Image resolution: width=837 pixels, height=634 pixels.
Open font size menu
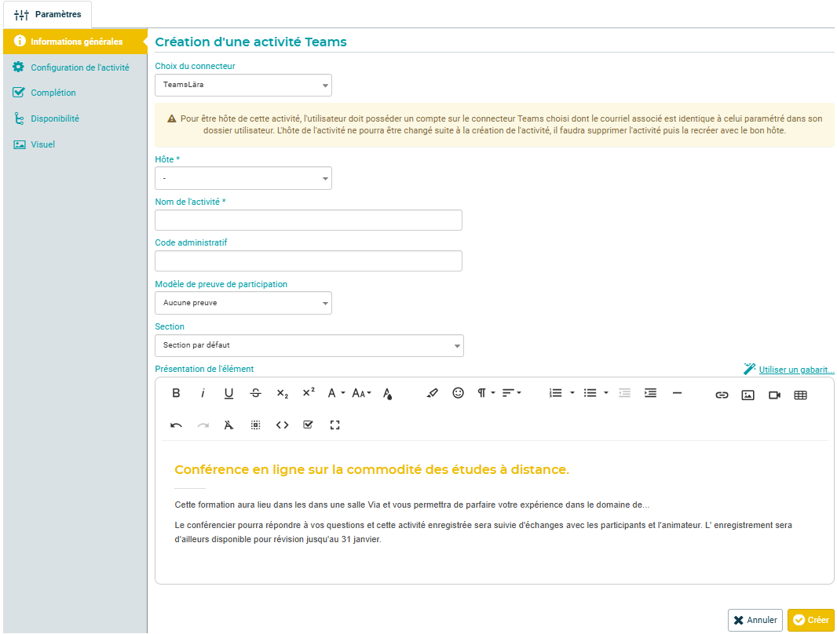tap(361, 394)
